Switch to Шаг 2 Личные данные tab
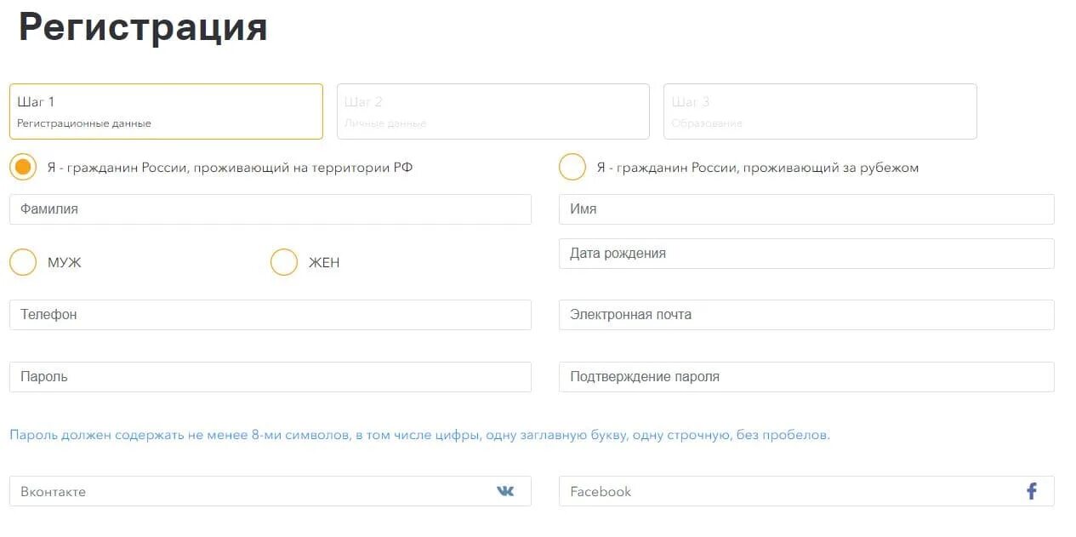This screenshot has height=537, width=1076. pos(493,111)
